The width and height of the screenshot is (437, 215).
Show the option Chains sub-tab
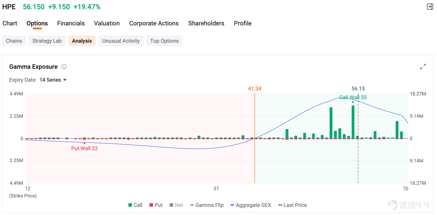[14, 41]
